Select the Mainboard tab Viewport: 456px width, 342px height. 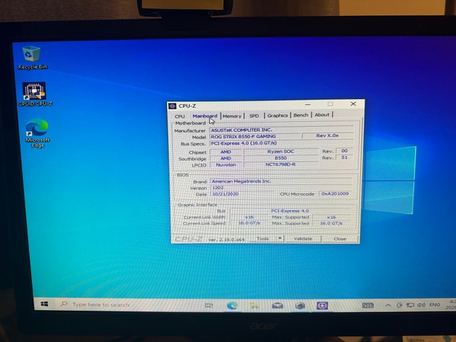click(204, 115)
